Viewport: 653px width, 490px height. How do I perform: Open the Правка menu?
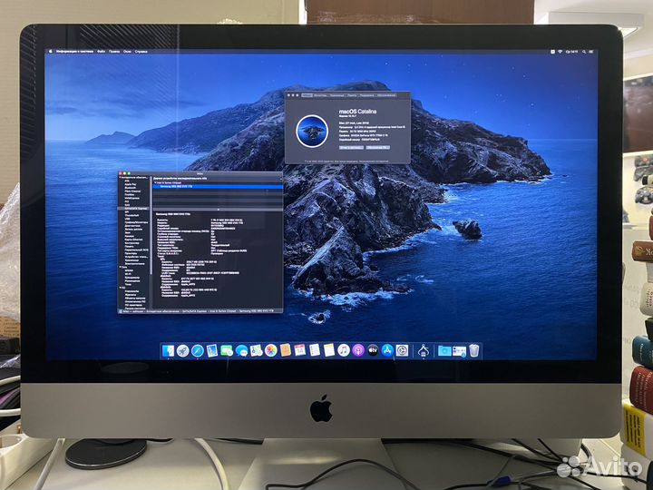(x=114, y=51)
